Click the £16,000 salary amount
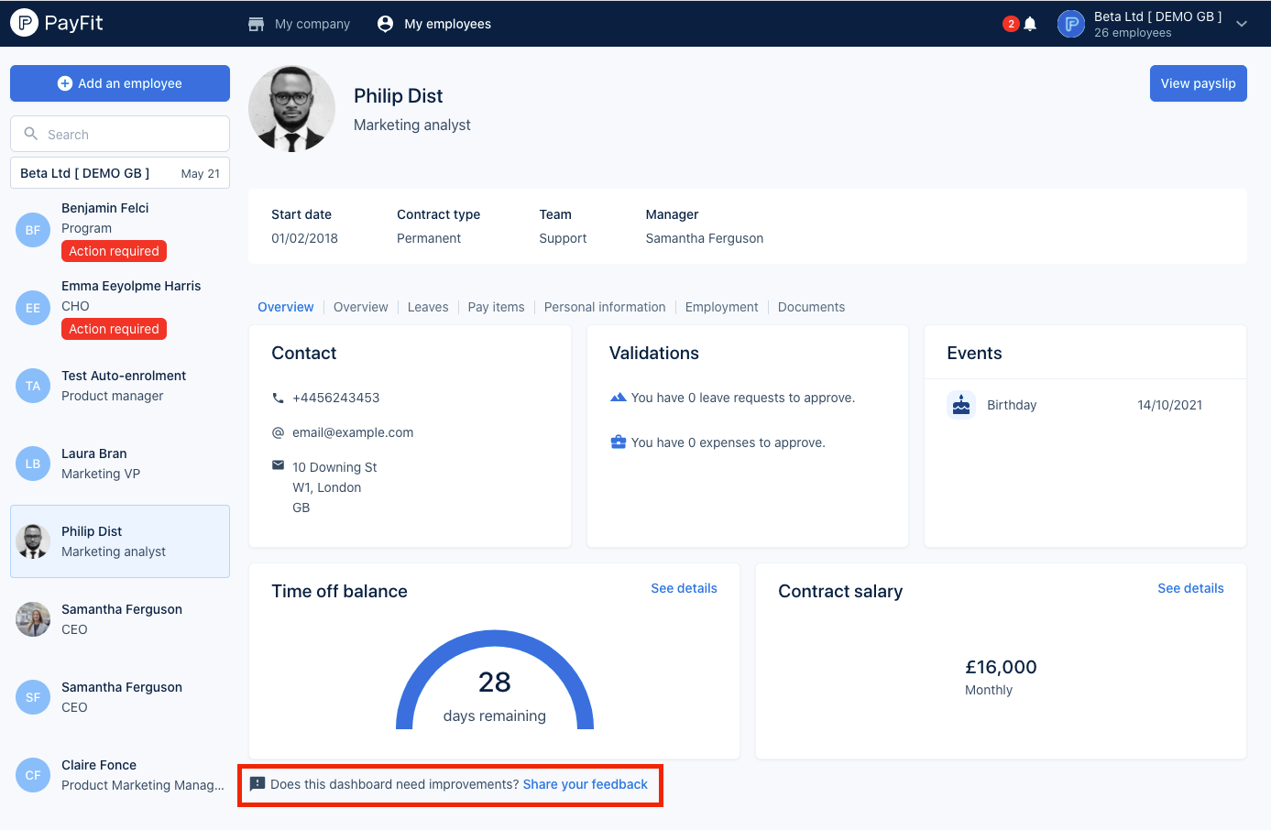The height and width of the screenshot is (830, 1271). coord(1001,667)
